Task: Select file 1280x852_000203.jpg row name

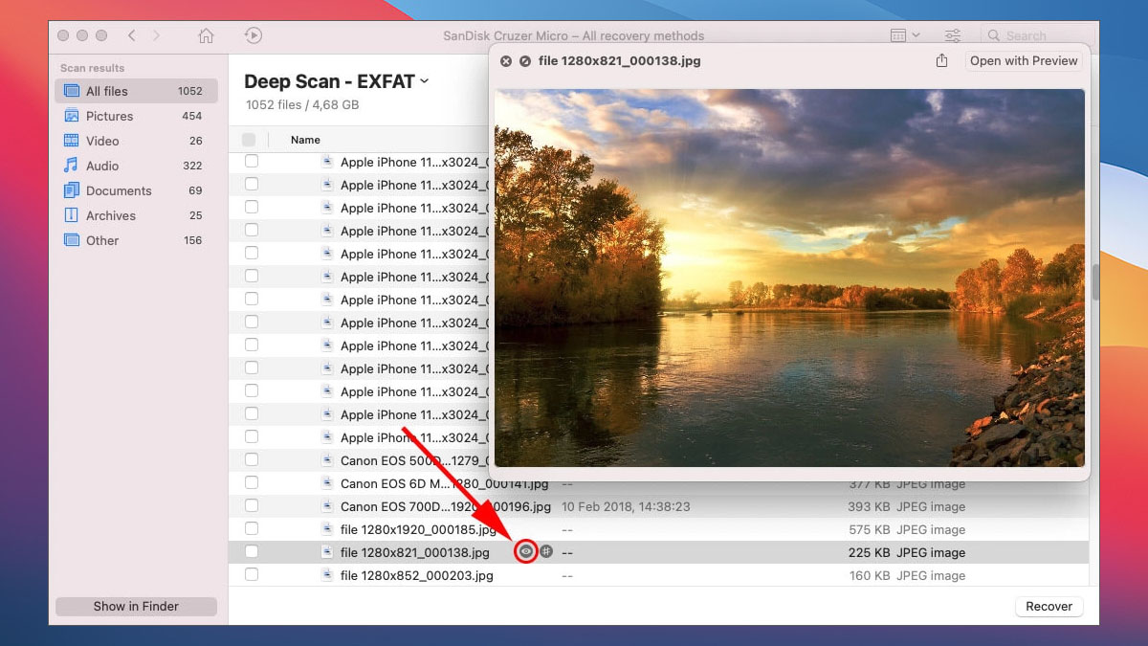Action: coord(417,575)
